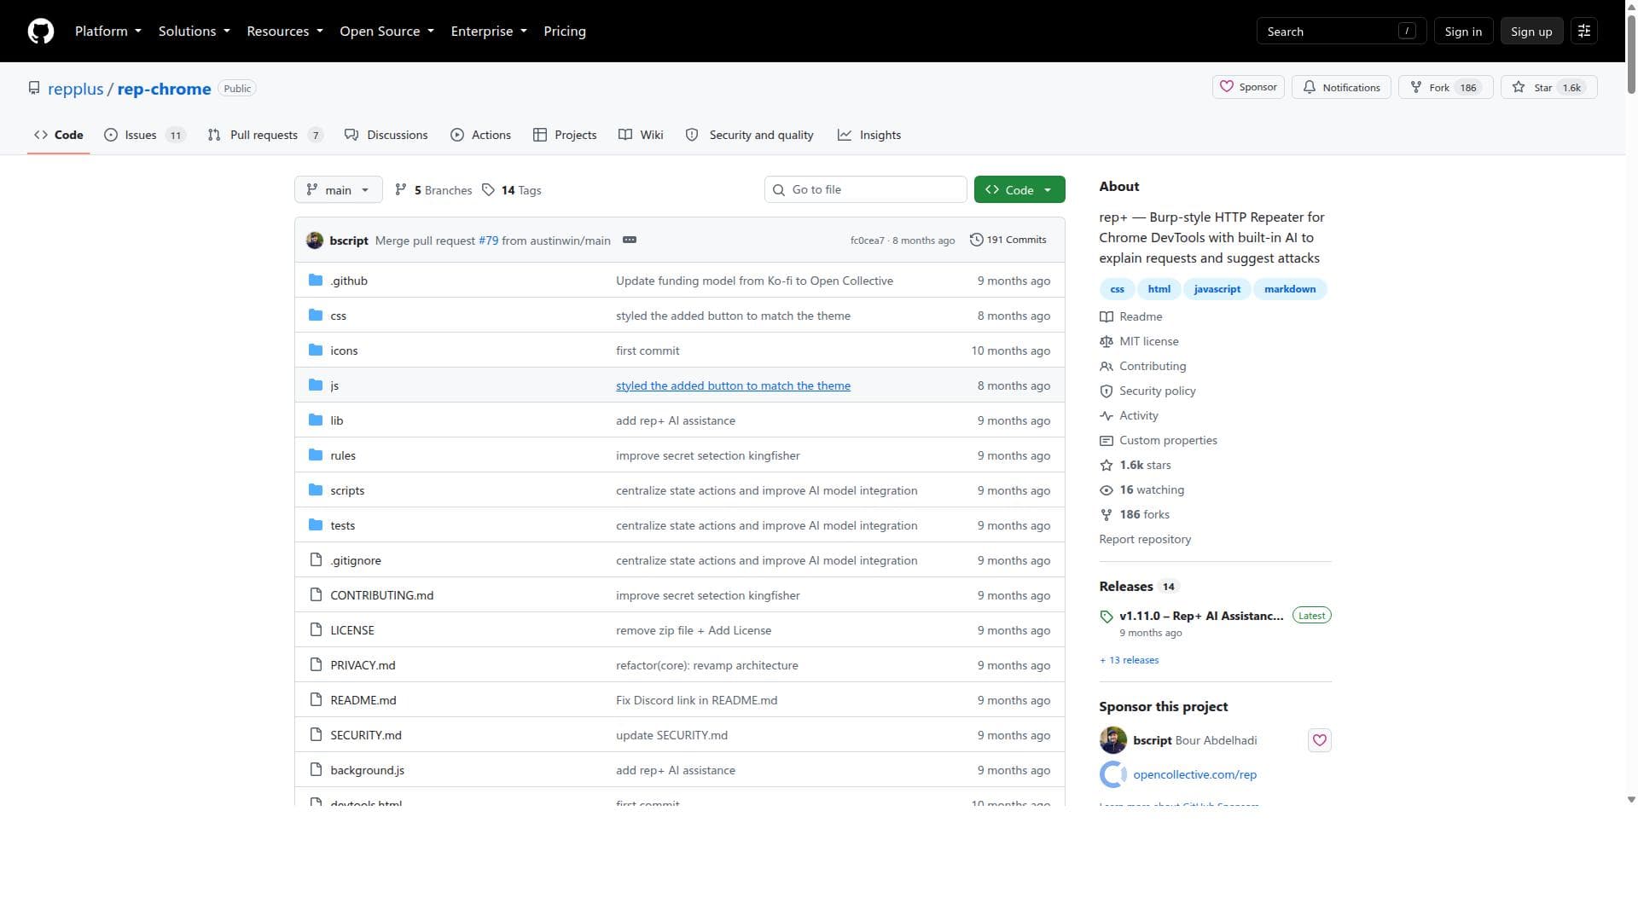Open the scripts folder
The width and height of the screenshot is (1638, 921).
point(347,490)
